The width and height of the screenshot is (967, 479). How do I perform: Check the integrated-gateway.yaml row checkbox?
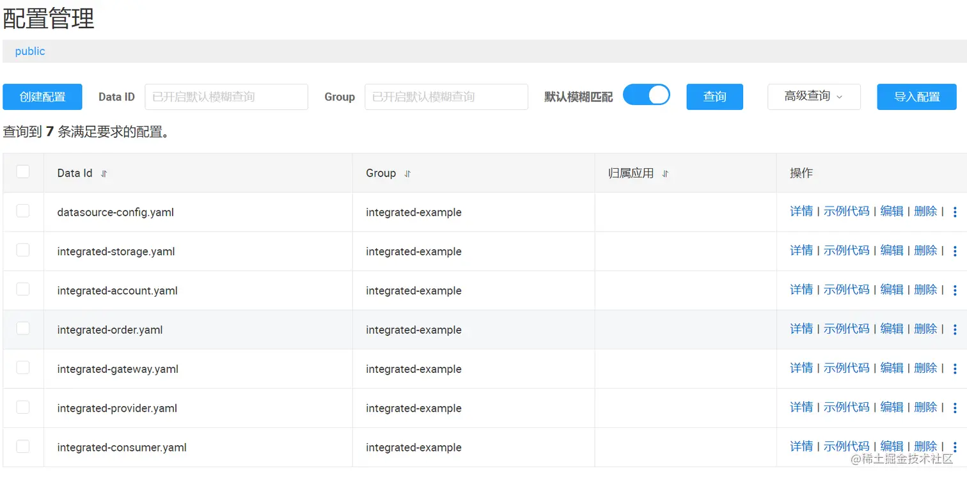tap(23, 367)
